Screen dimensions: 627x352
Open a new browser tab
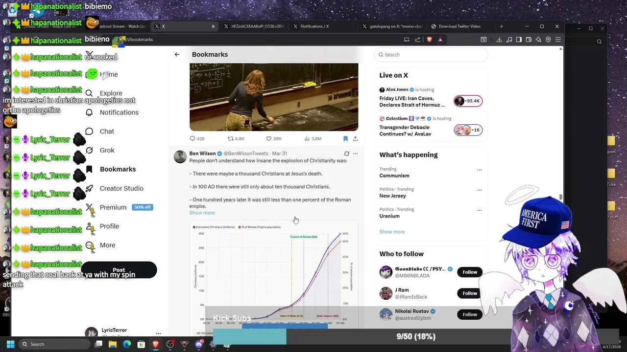(x=501, y=26)
